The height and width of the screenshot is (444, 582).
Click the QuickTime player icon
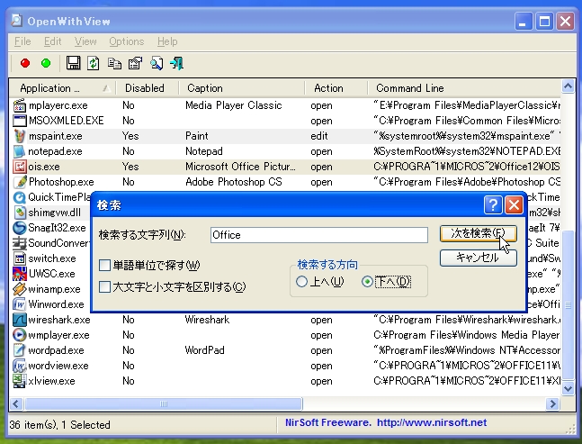19,197
